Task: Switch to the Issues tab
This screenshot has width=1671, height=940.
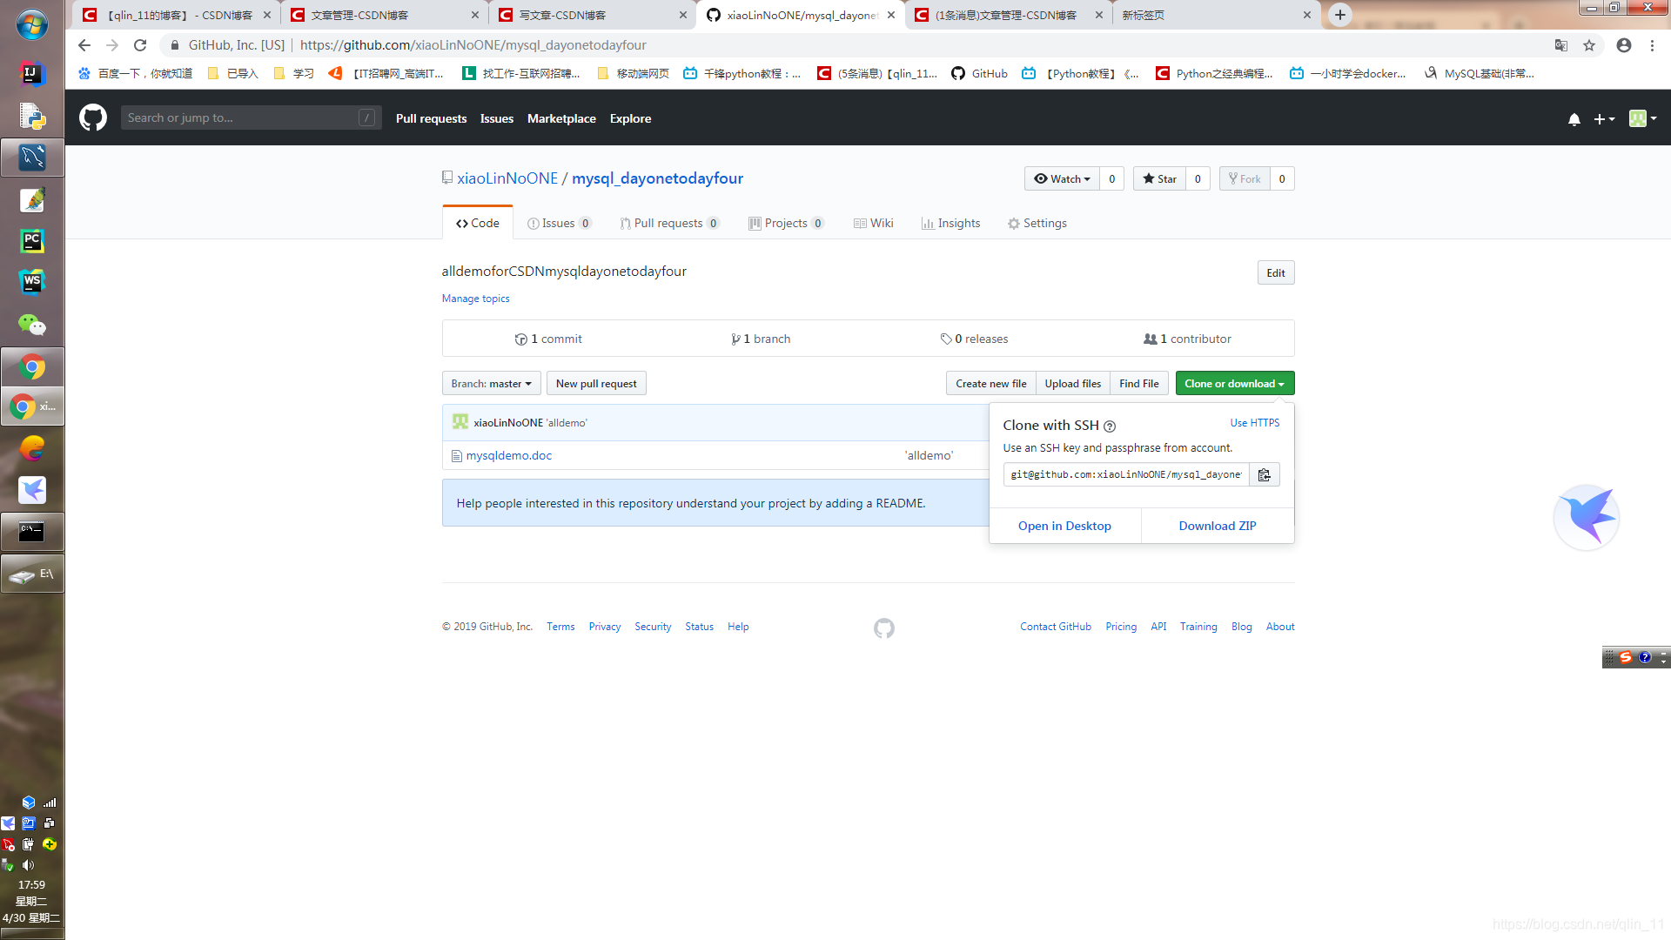Action: tap(560, 224)
